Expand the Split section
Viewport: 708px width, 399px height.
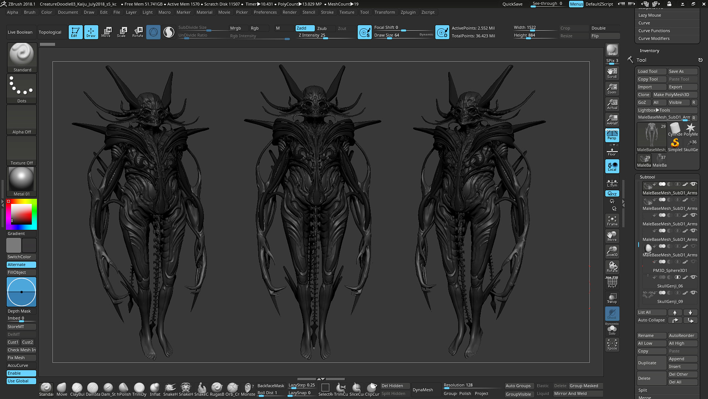[x=643, y=390]
